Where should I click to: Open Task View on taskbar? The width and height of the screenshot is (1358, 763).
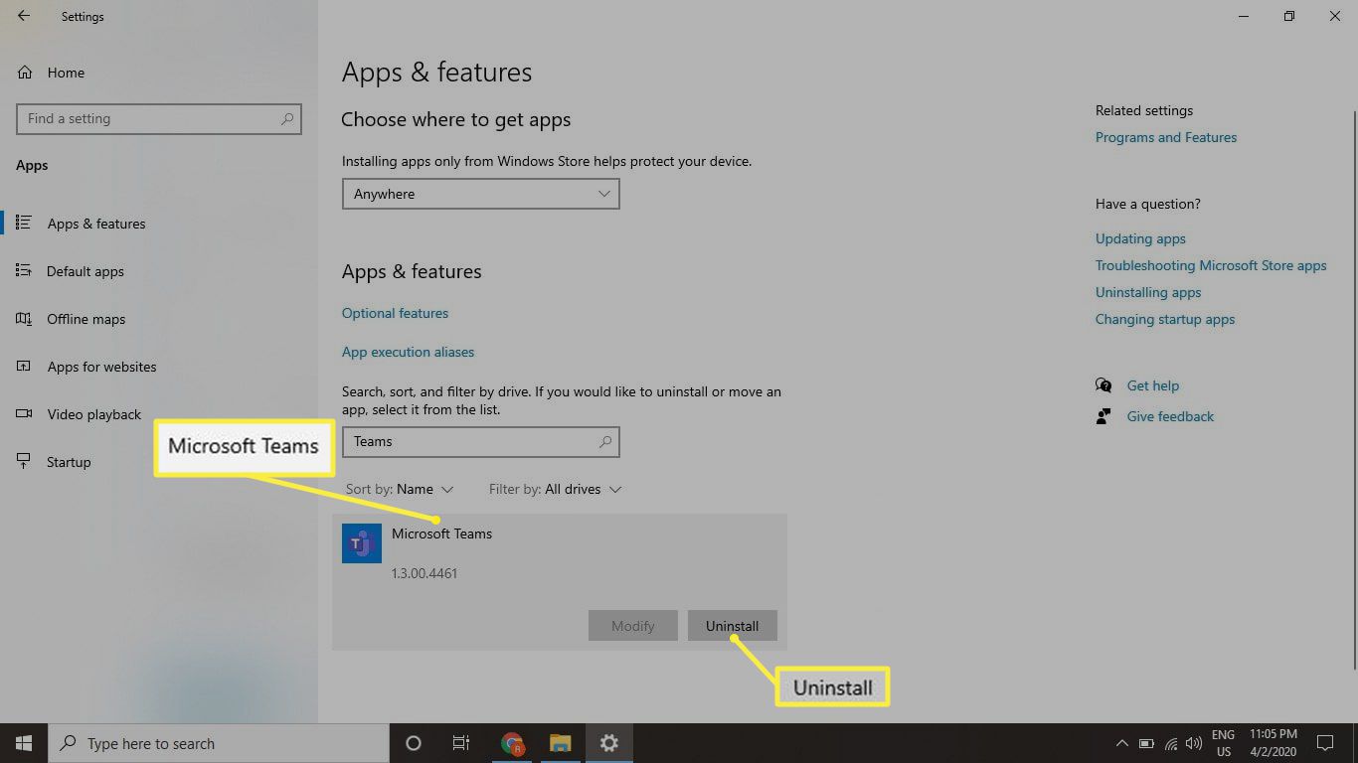coord(461,743)
